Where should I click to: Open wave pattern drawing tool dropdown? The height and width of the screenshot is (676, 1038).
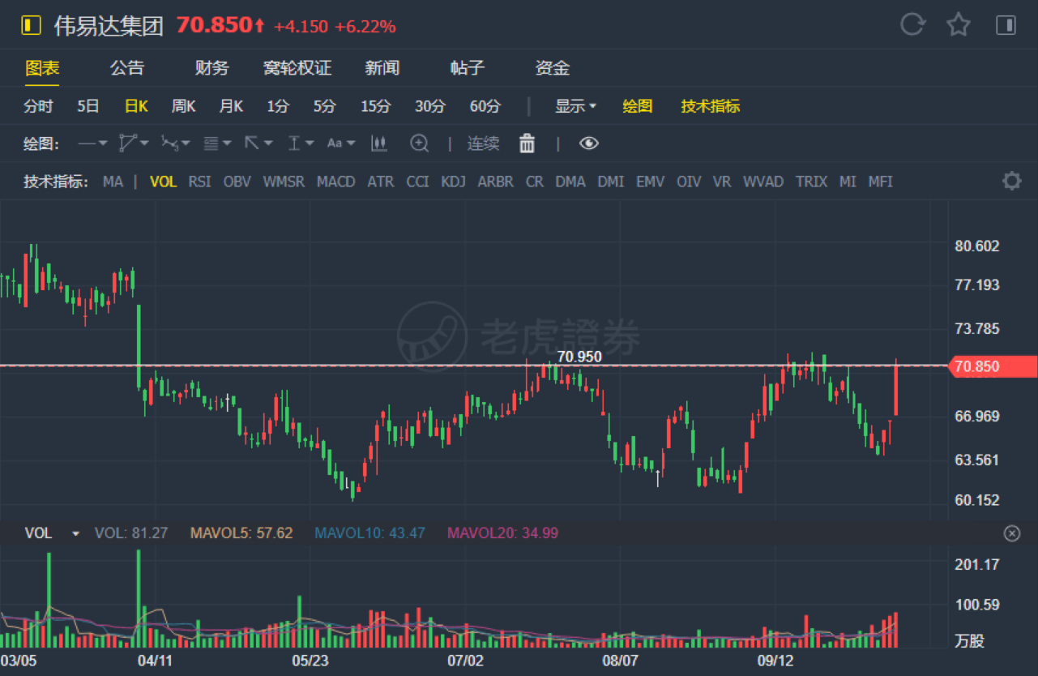coord(175,143)
